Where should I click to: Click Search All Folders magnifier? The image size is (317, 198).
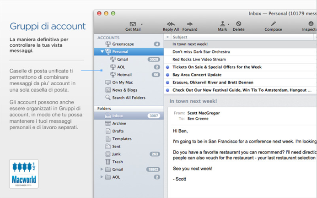pos(108,98)
